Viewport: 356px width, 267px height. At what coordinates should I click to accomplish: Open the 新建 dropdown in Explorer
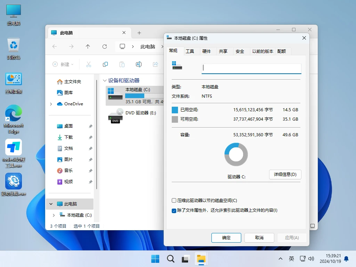pos(63,64)
